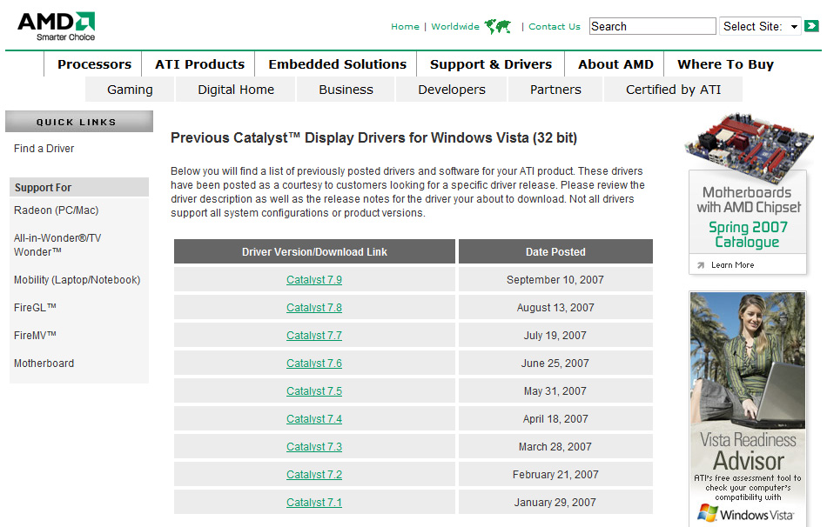Select the Partners tab

pyautogui.click(x=555, y=90)
